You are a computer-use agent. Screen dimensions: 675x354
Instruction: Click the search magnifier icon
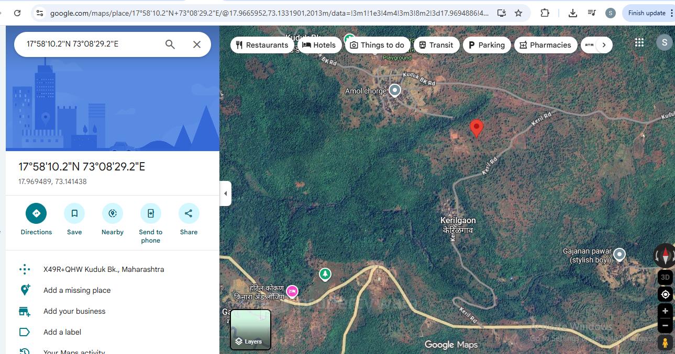coord(170,44)
